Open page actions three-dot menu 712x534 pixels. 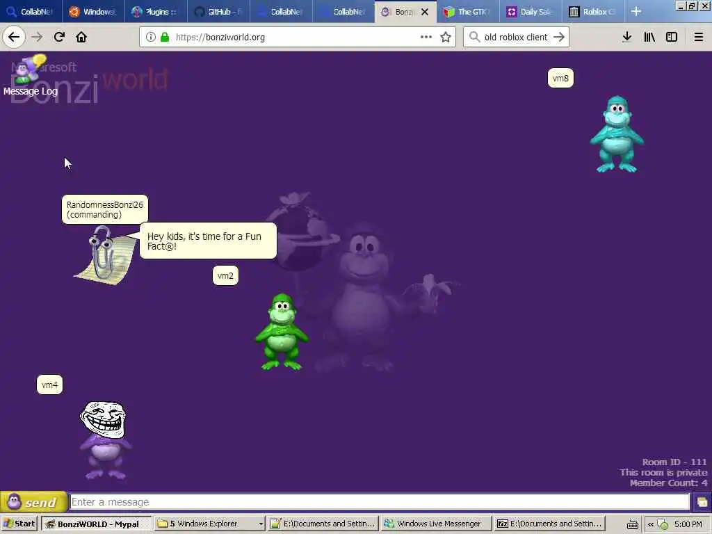pyautogui.click(x=426, y=37)
